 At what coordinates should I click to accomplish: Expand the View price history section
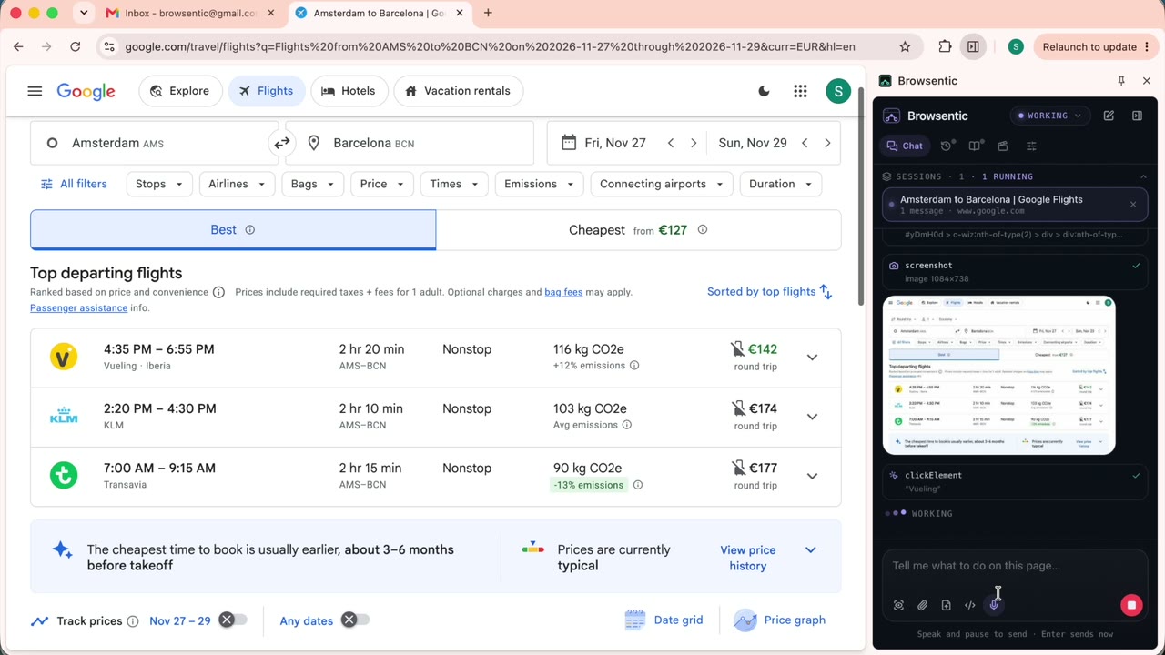[810, 550]
